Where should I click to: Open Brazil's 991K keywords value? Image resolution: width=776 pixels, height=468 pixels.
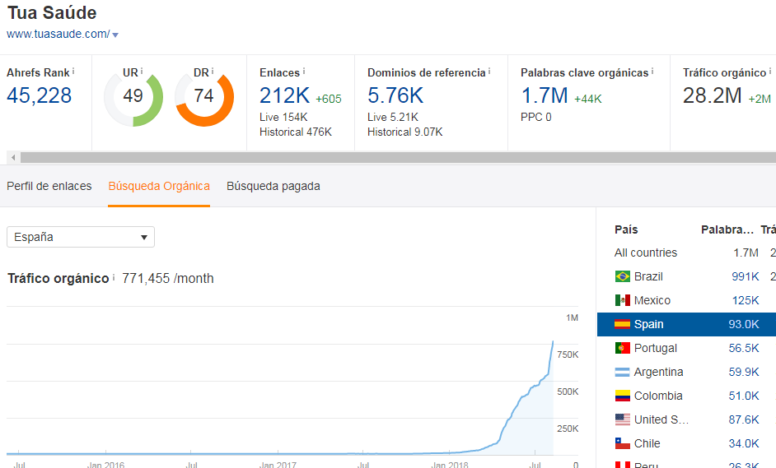coord(746,276)
